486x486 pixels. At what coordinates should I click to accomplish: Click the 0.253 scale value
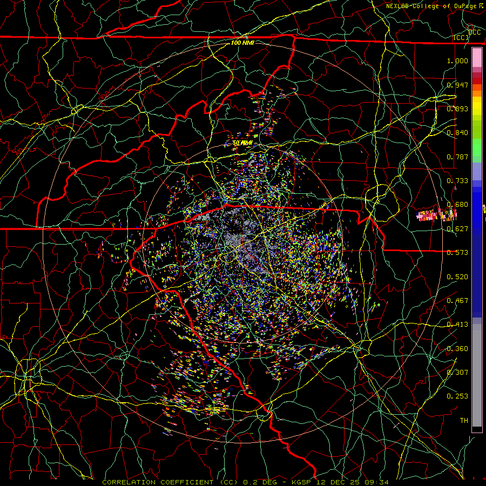[457, 396]
